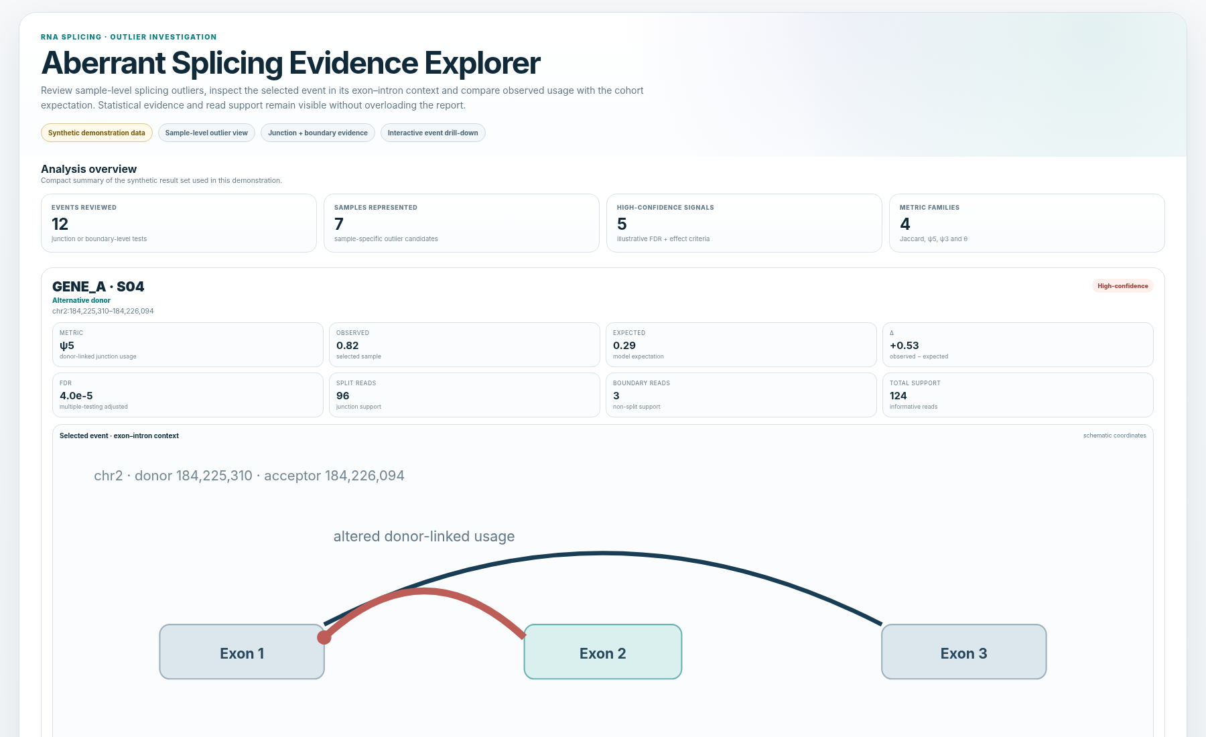Click the Analysis overview heading
1206x737 pixels.
(88, 169)
